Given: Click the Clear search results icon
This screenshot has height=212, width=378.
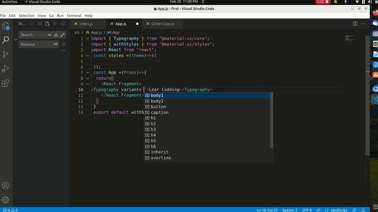Looking at the screenshot, I should point(40,24).
